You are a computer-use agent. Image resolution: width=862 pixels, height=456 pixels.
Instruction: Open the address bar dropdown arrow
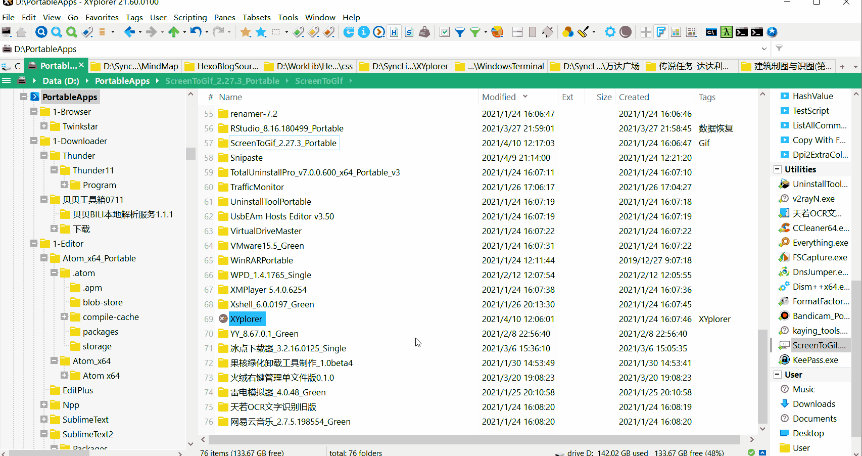tap(763, 49)
